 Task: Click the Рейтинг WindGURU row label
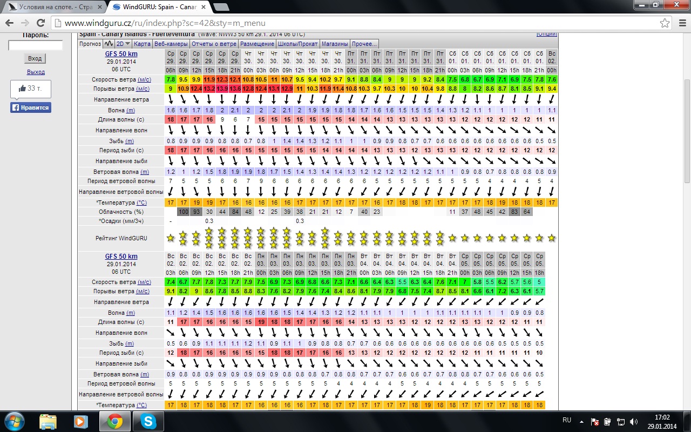[x=121, y=238]
